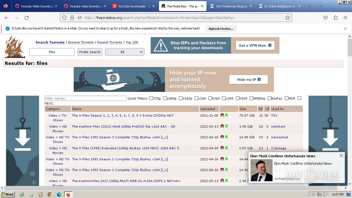Open Microsoft Edge from the taskbar
Screen dimensions: 352x198
pyautogui.click(x=59, y=194)
